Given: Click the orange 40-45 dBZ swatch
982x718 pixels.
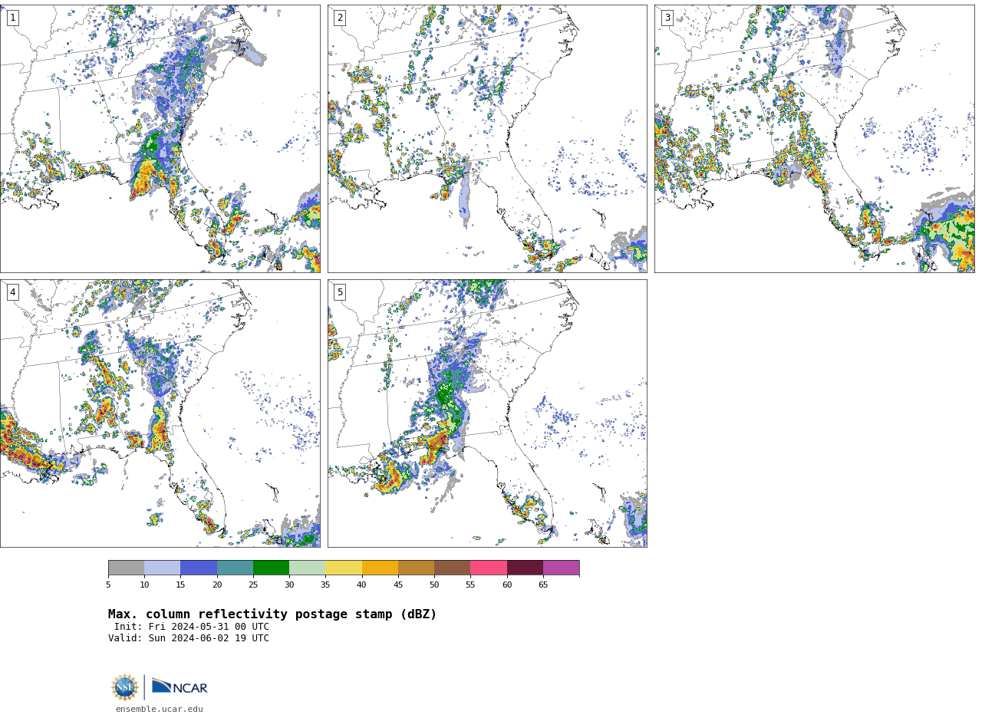Looking at the screenshot, I should (380, 568).
